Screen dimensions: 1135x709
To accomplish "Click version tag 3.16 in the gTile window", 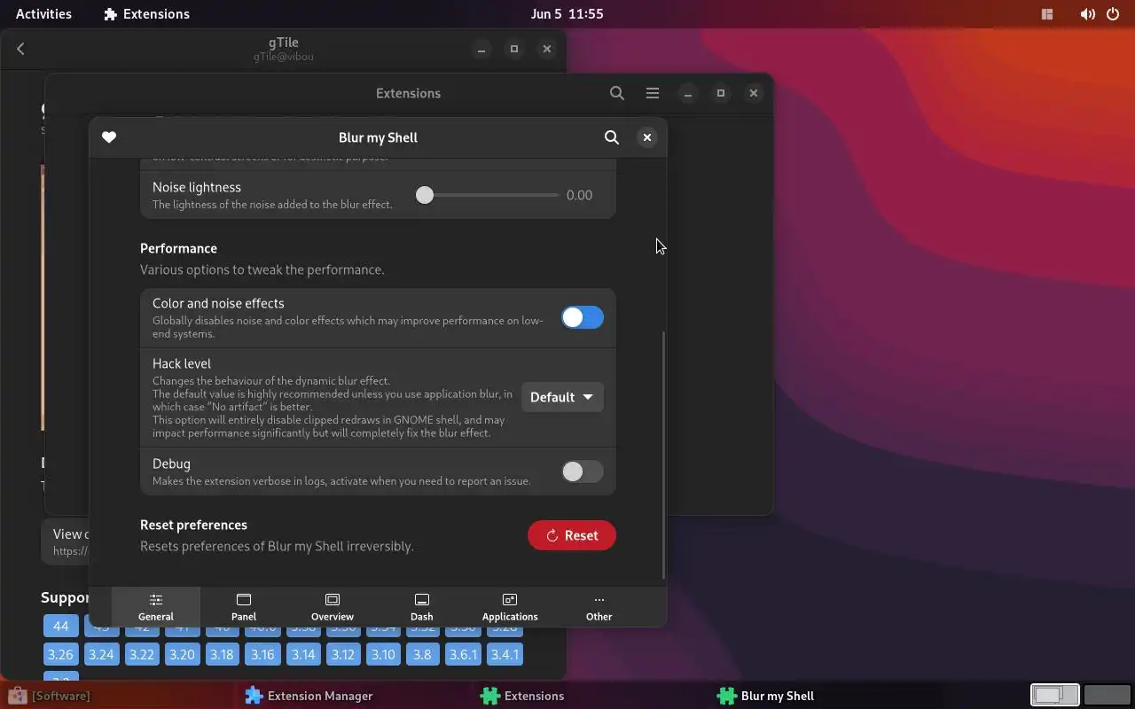I will 262,655.
